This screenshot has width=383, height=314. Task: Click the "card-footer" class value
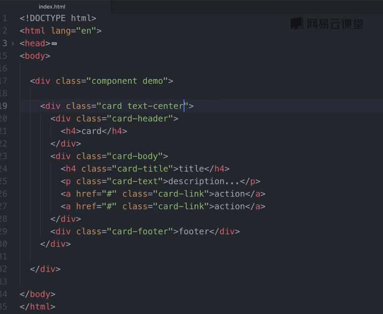140,231
